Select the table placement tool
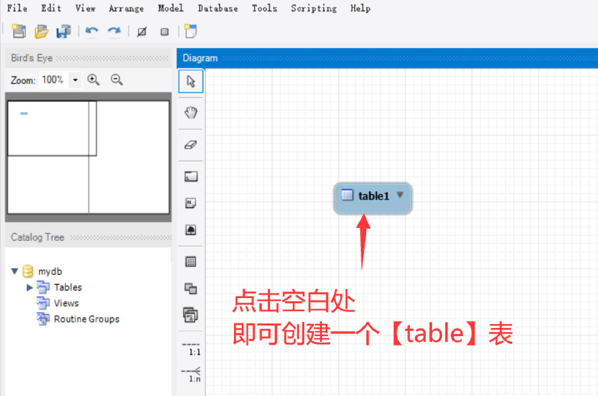The height and width of the screenshot is (396, 598). pyautogui.click(x=191, y=261)
